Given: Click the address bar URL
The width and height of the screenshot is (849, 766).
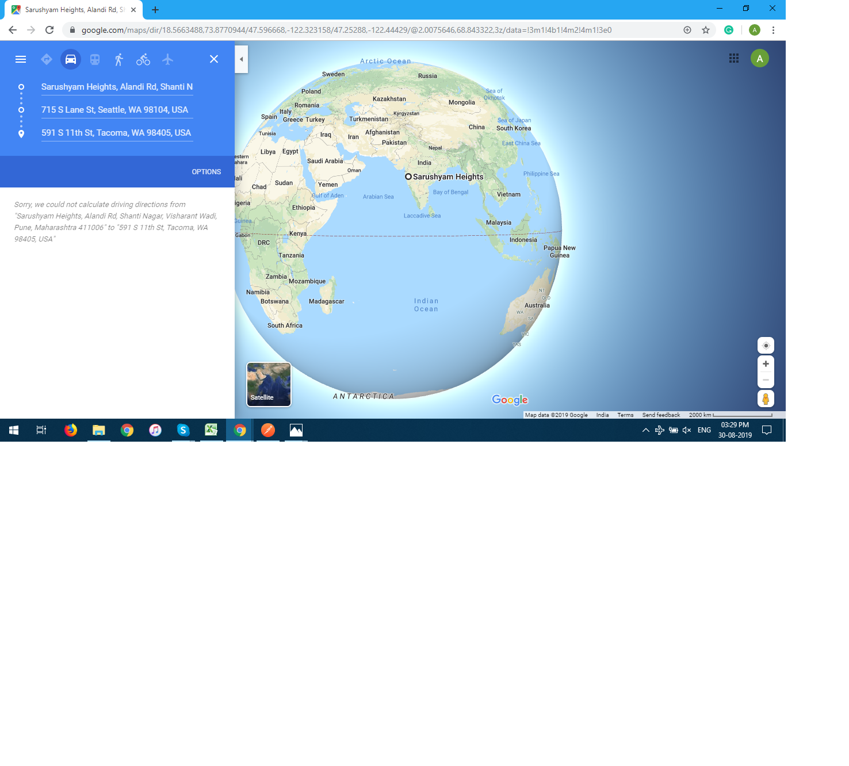Looking at the screenshot, I should (346, 30).
